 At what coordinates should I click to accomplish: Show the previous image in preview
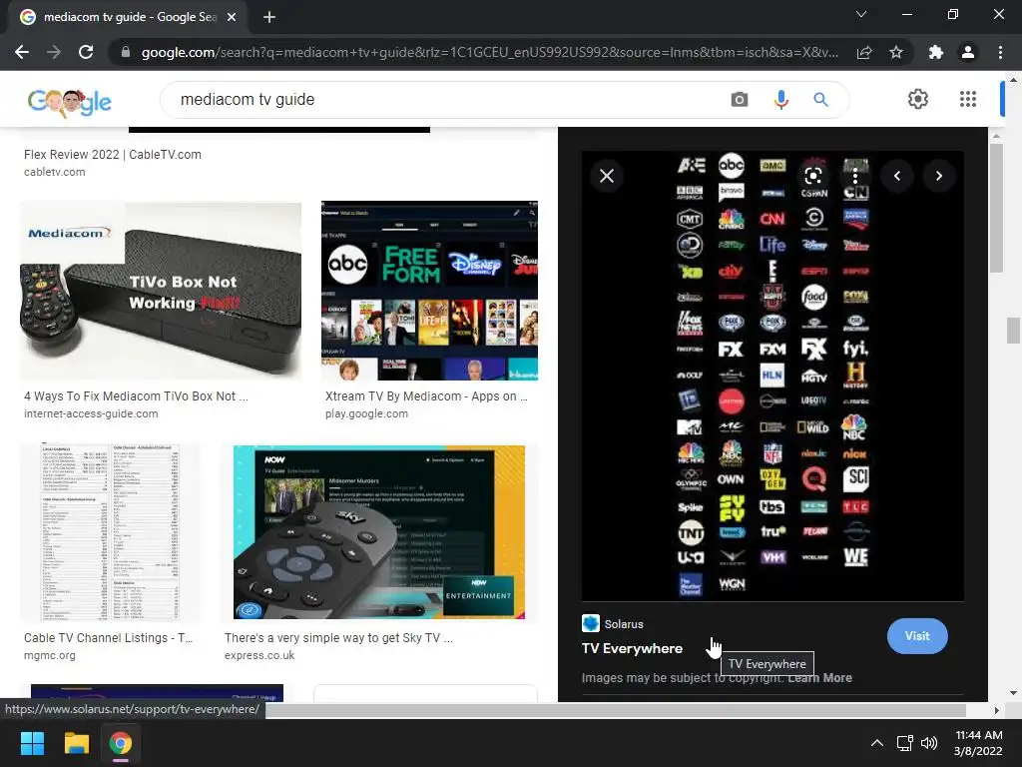point(897,176)
